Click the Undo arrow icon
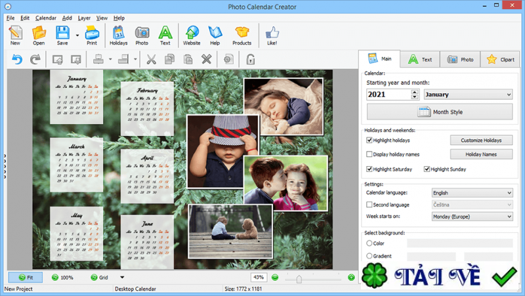The image size is (525, 296). [x=17, y=60]
